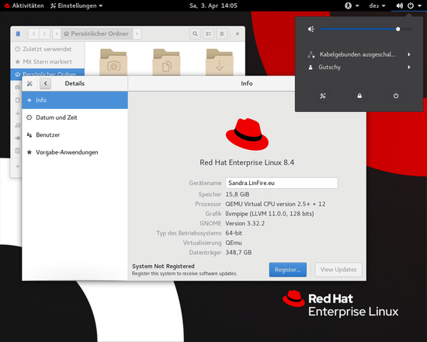This screenshot has width=427, height=342.
Task: Expand the Kabelgebunden ausgeschaltet network entry
Action: (x=359, y=54)
